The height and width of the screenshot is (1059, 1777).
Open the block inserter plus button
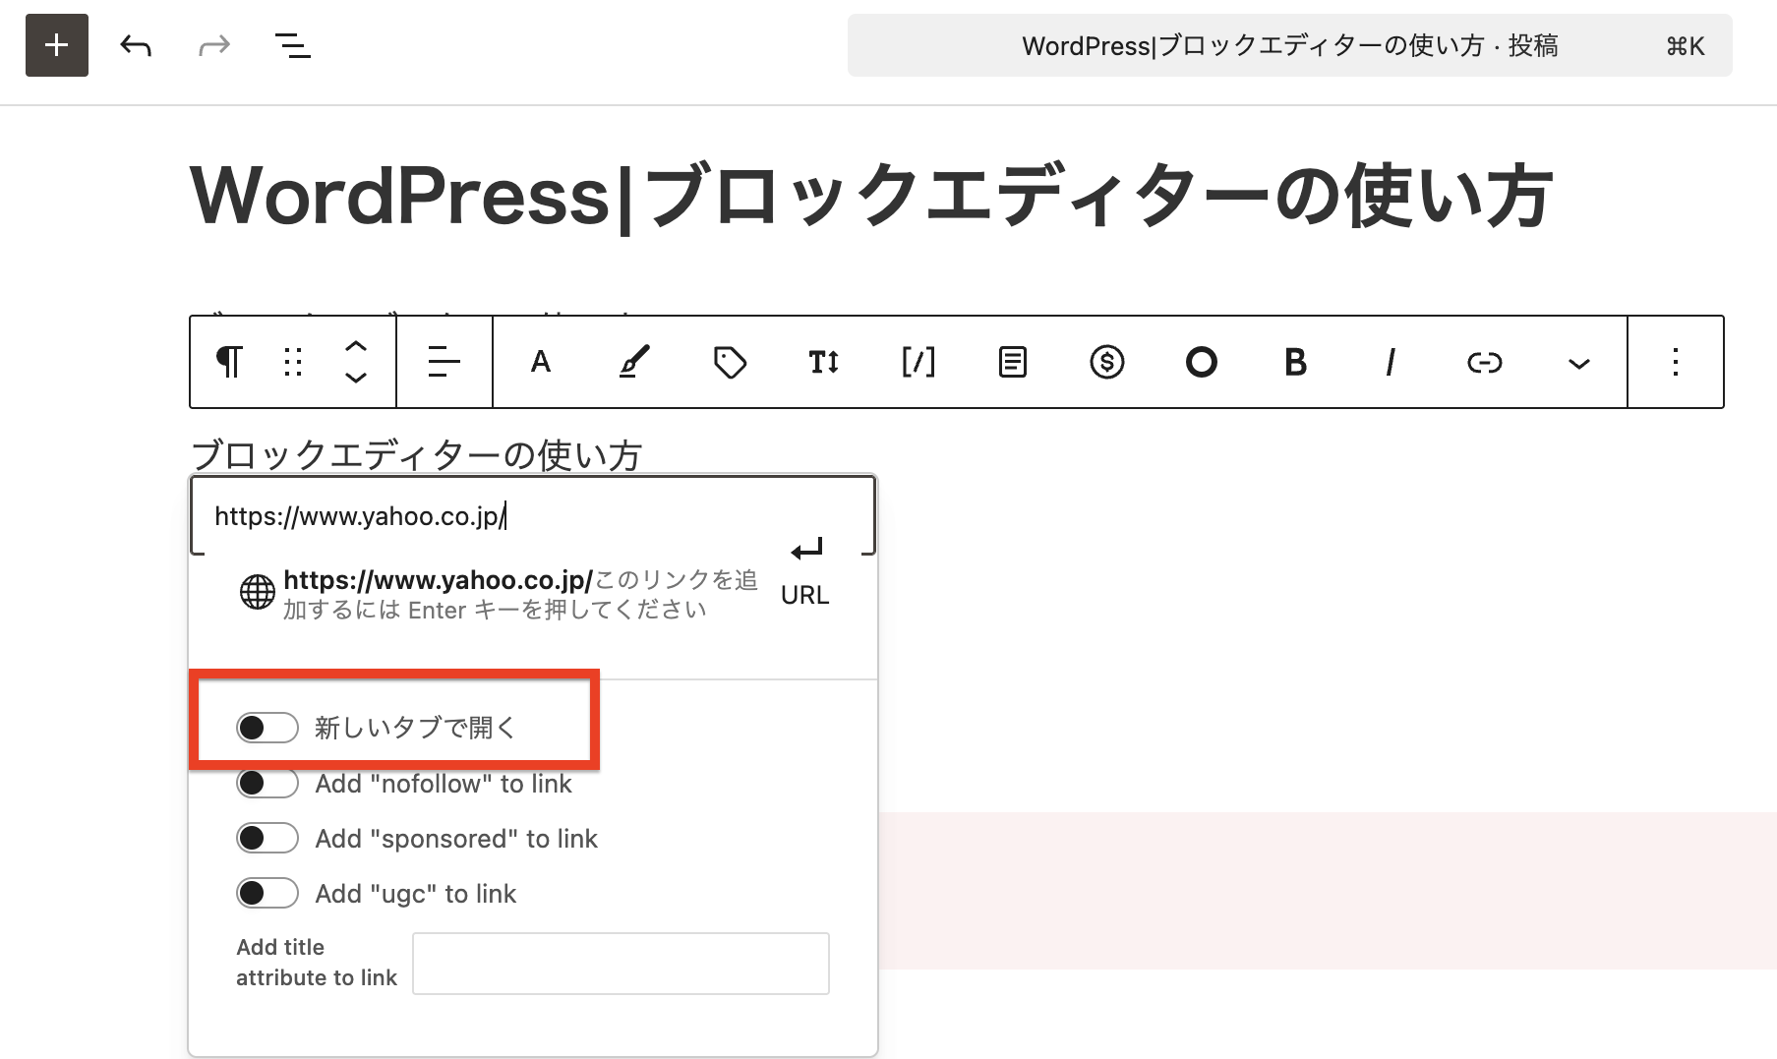pos(57,45)
